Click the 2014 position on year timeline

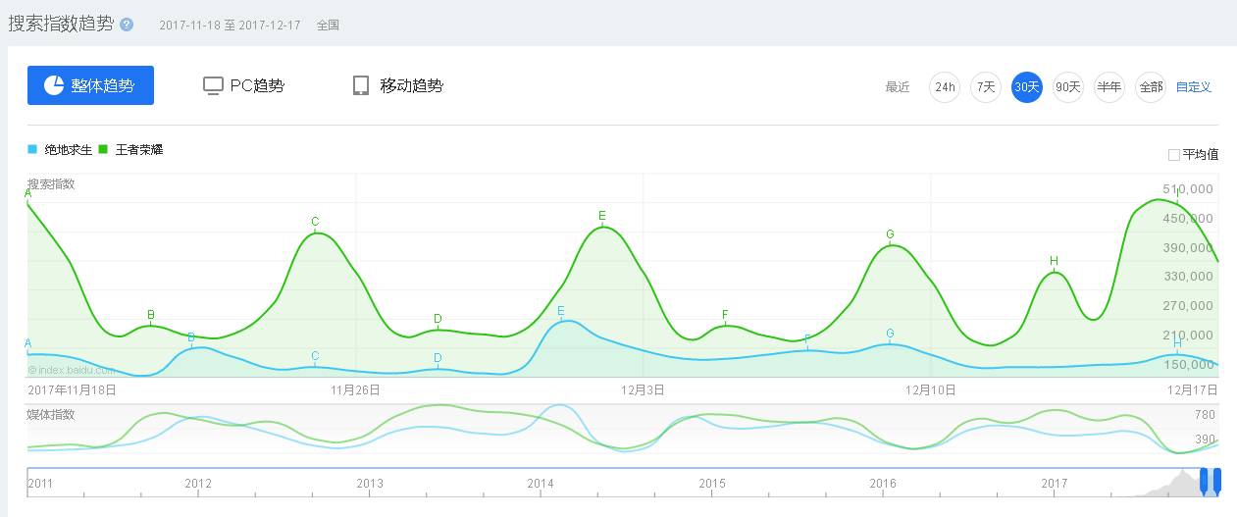541,484
